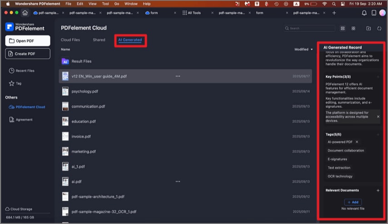Open Cloud Storage in the sidebar
The height and width of the screenshot is (224, 388).
[19, 209]
